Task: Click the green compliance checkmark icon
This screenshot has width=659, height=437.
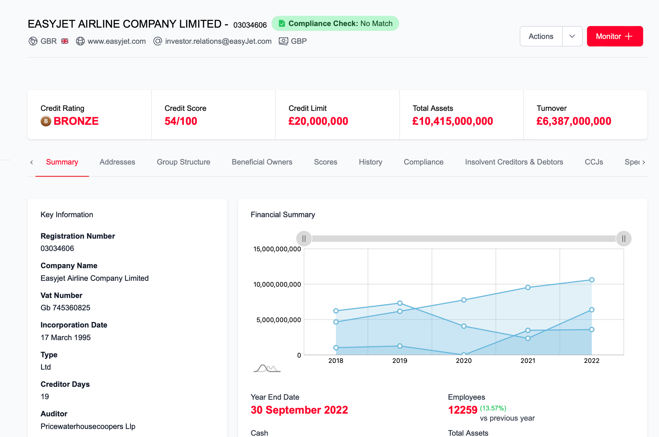Action: point(282,23)
